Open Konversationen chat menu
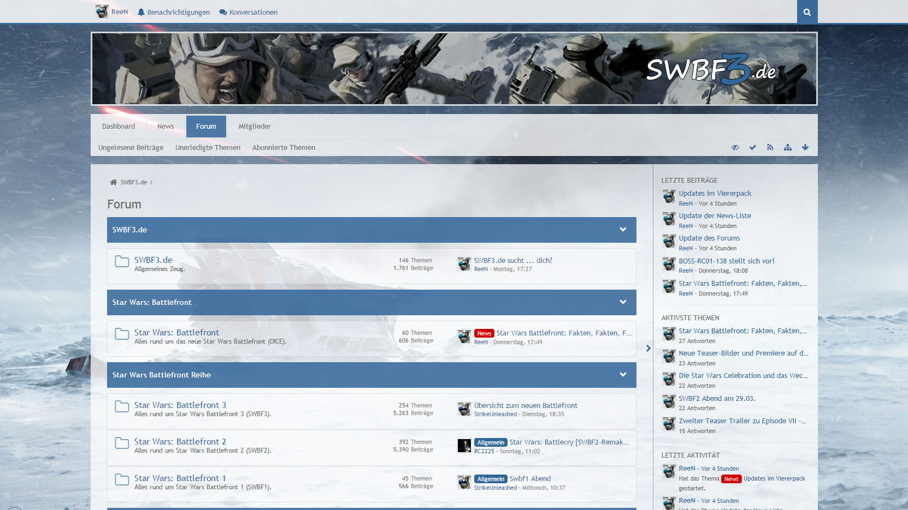 tap(249, 12)
